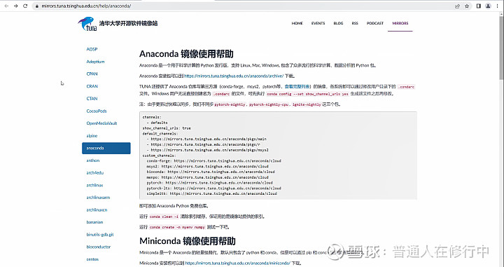The height and width of the screenshot is (267, 504).
Task: Select CTAN in the sidebar list
Action: pyautogui.click(x=92, y=99)
